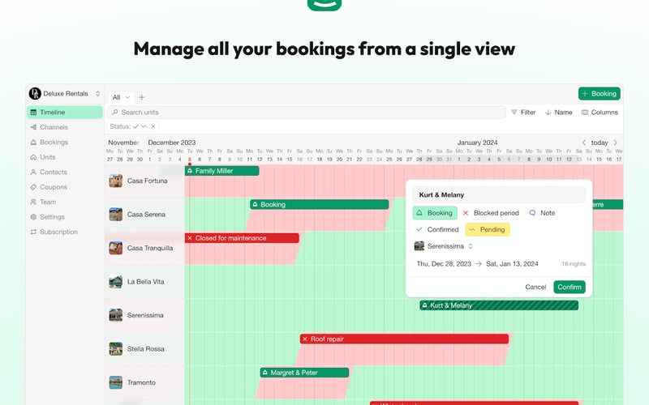
Task: Click the Deluxe Rentals logo avatar
Action: (x=35, y=93)
